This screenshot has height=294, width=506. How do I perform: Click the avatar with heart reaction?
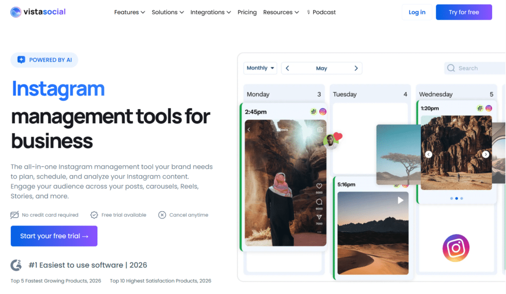click(x=333, y=141)
